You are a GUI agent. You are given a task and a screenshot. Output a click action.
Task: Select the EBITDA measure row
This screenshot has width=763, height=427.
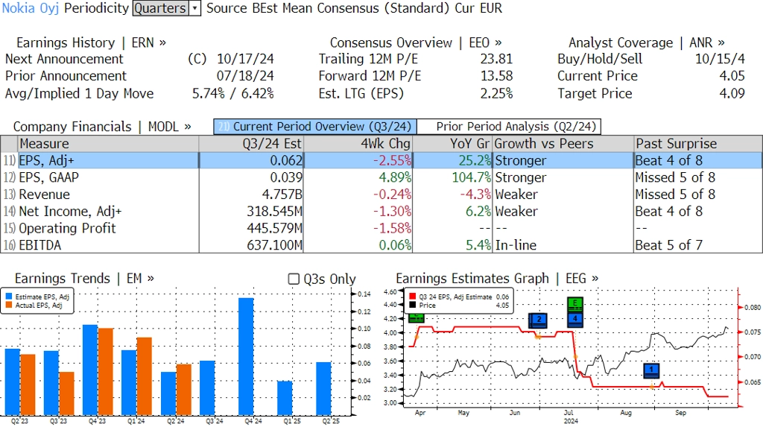coord(381,245)
